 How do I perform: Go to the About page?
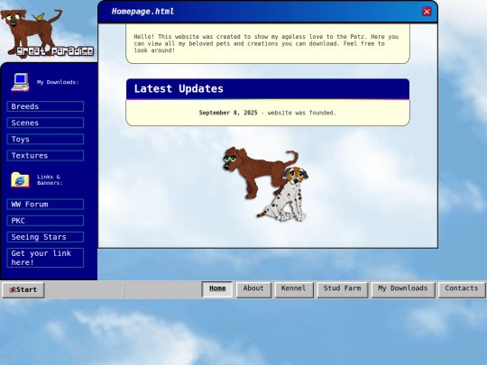(253, 289)
